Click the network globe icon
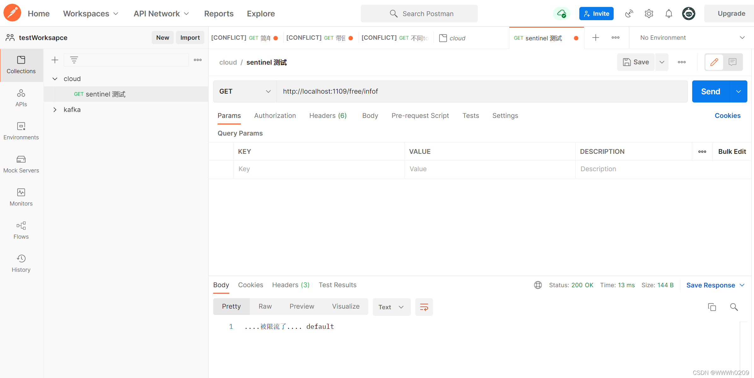 click(x=538, y=285)
